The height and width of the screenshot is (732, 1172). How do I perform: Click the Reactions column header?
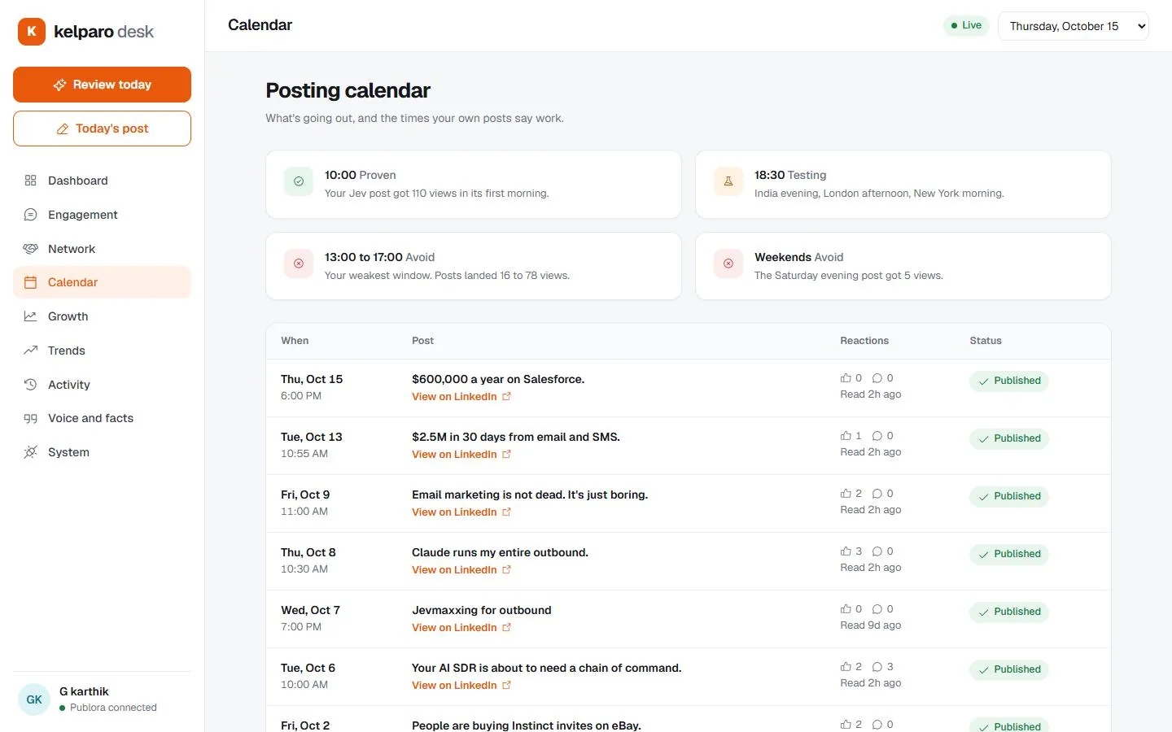coord(864,341)
